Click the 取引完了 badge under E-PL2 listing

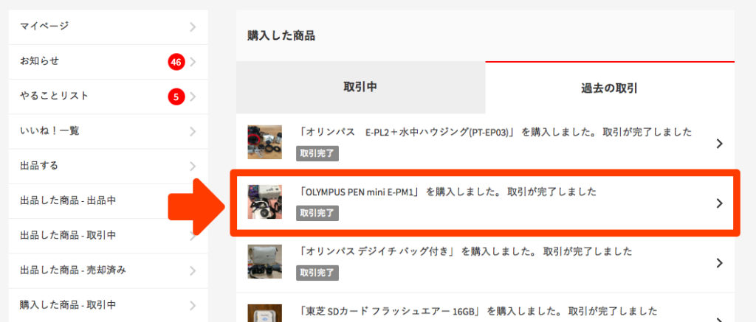pyautogui.click(x=317, y=153)
